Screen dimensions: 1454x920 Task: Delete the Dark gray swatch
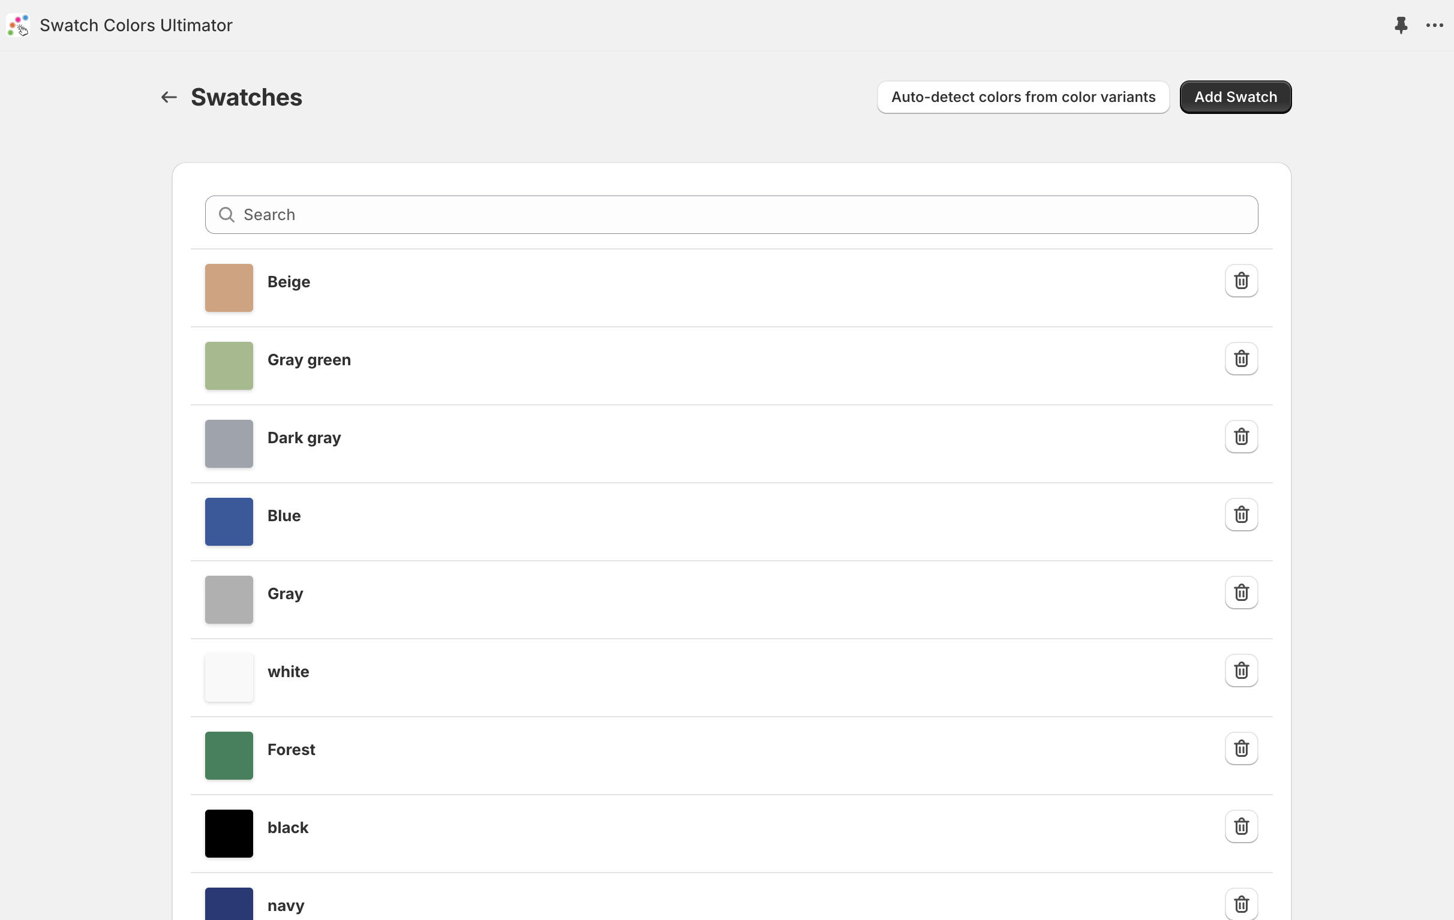pos(1241,436)
